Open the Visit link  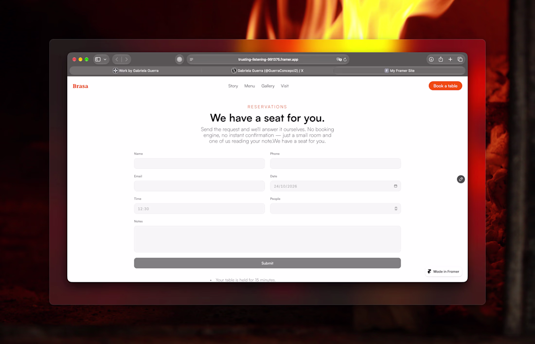pos(285,86)
